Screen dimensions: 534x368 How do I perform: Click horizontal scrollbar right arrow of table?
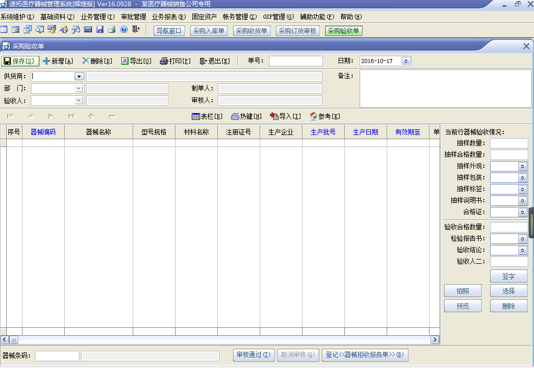coord(435,340)
